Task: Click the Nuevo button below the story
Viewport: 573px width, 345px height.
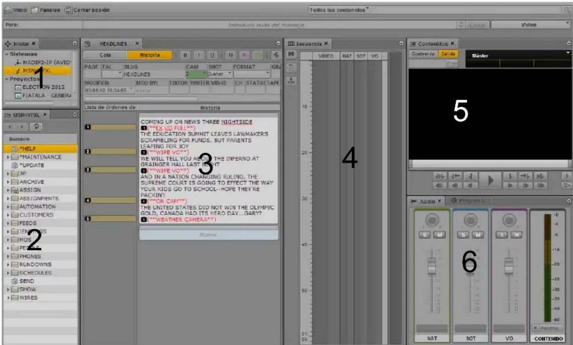Action: (208, 235)
